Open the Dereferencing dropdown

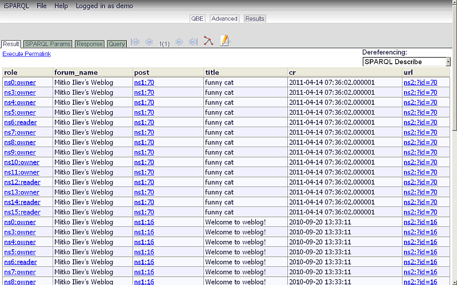click(x=406, y=62)
